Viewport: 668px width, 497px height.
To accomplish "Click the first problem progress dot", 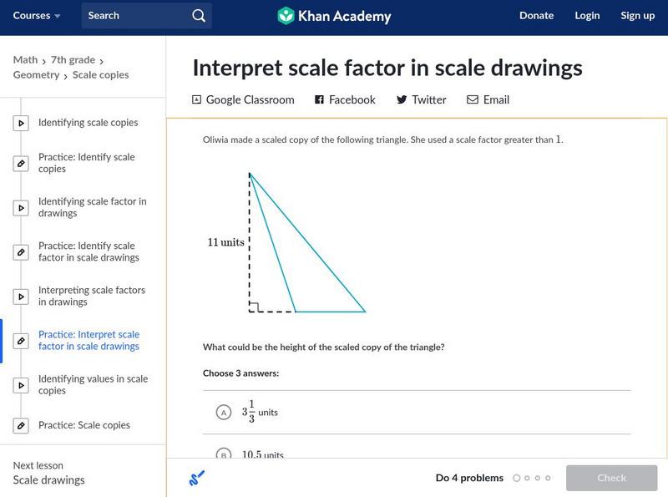I will (517, 479).
